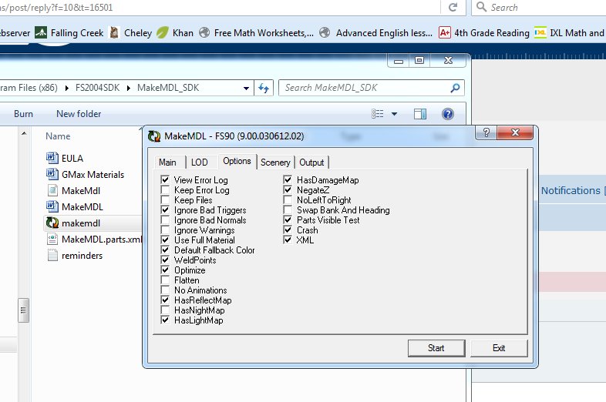
Task: Click the makemdl application icon
Action: coord(52,223)
